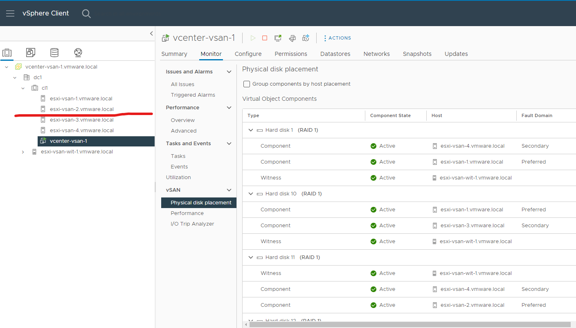Image resolution: width=576 pixels, height=328 pixels.
Task: Open I/O Trip Analyzer
Action: 192,224
